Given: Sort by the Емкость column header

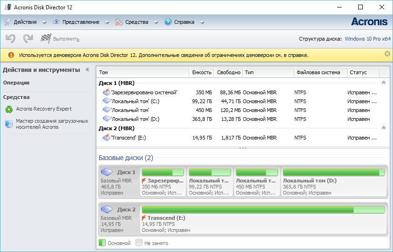Looking at the screenshot, I should tap(202, 72).
